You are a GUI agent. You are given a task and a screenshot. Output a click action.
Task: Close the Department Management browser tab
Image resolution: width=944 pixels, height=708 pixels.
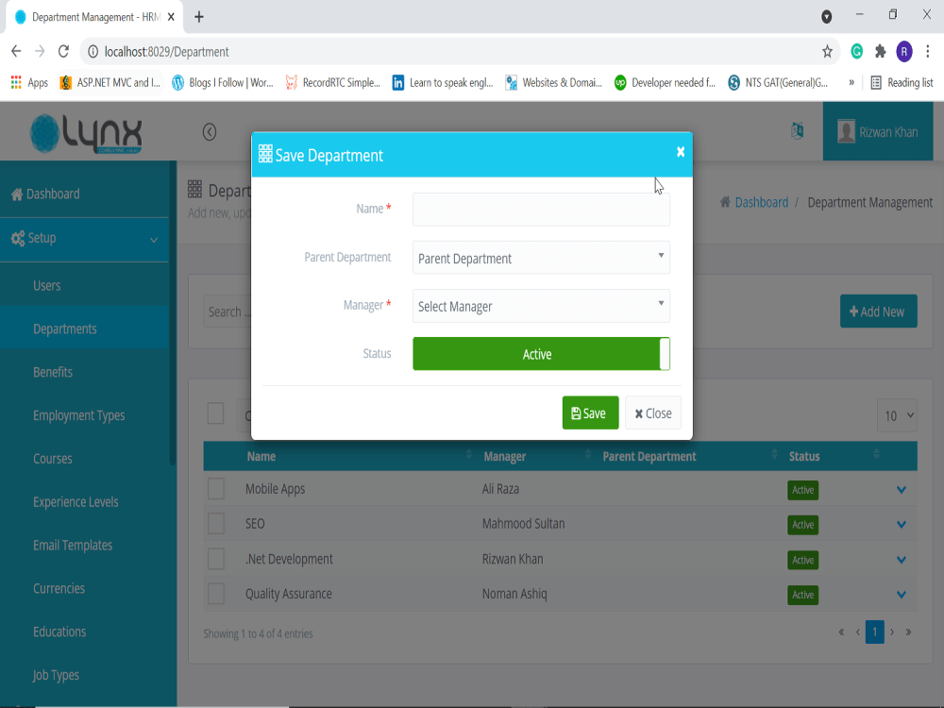[171, 17]
